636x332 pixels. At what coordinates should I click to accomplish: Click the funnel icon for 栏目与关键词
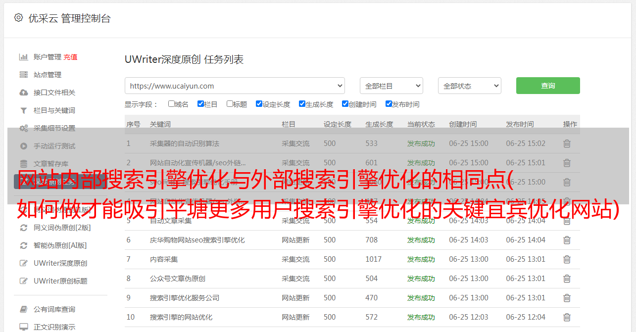click(23, 110)
